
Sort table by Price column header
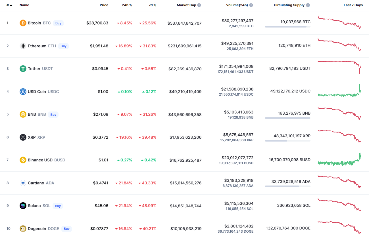(x=104, y=5)
